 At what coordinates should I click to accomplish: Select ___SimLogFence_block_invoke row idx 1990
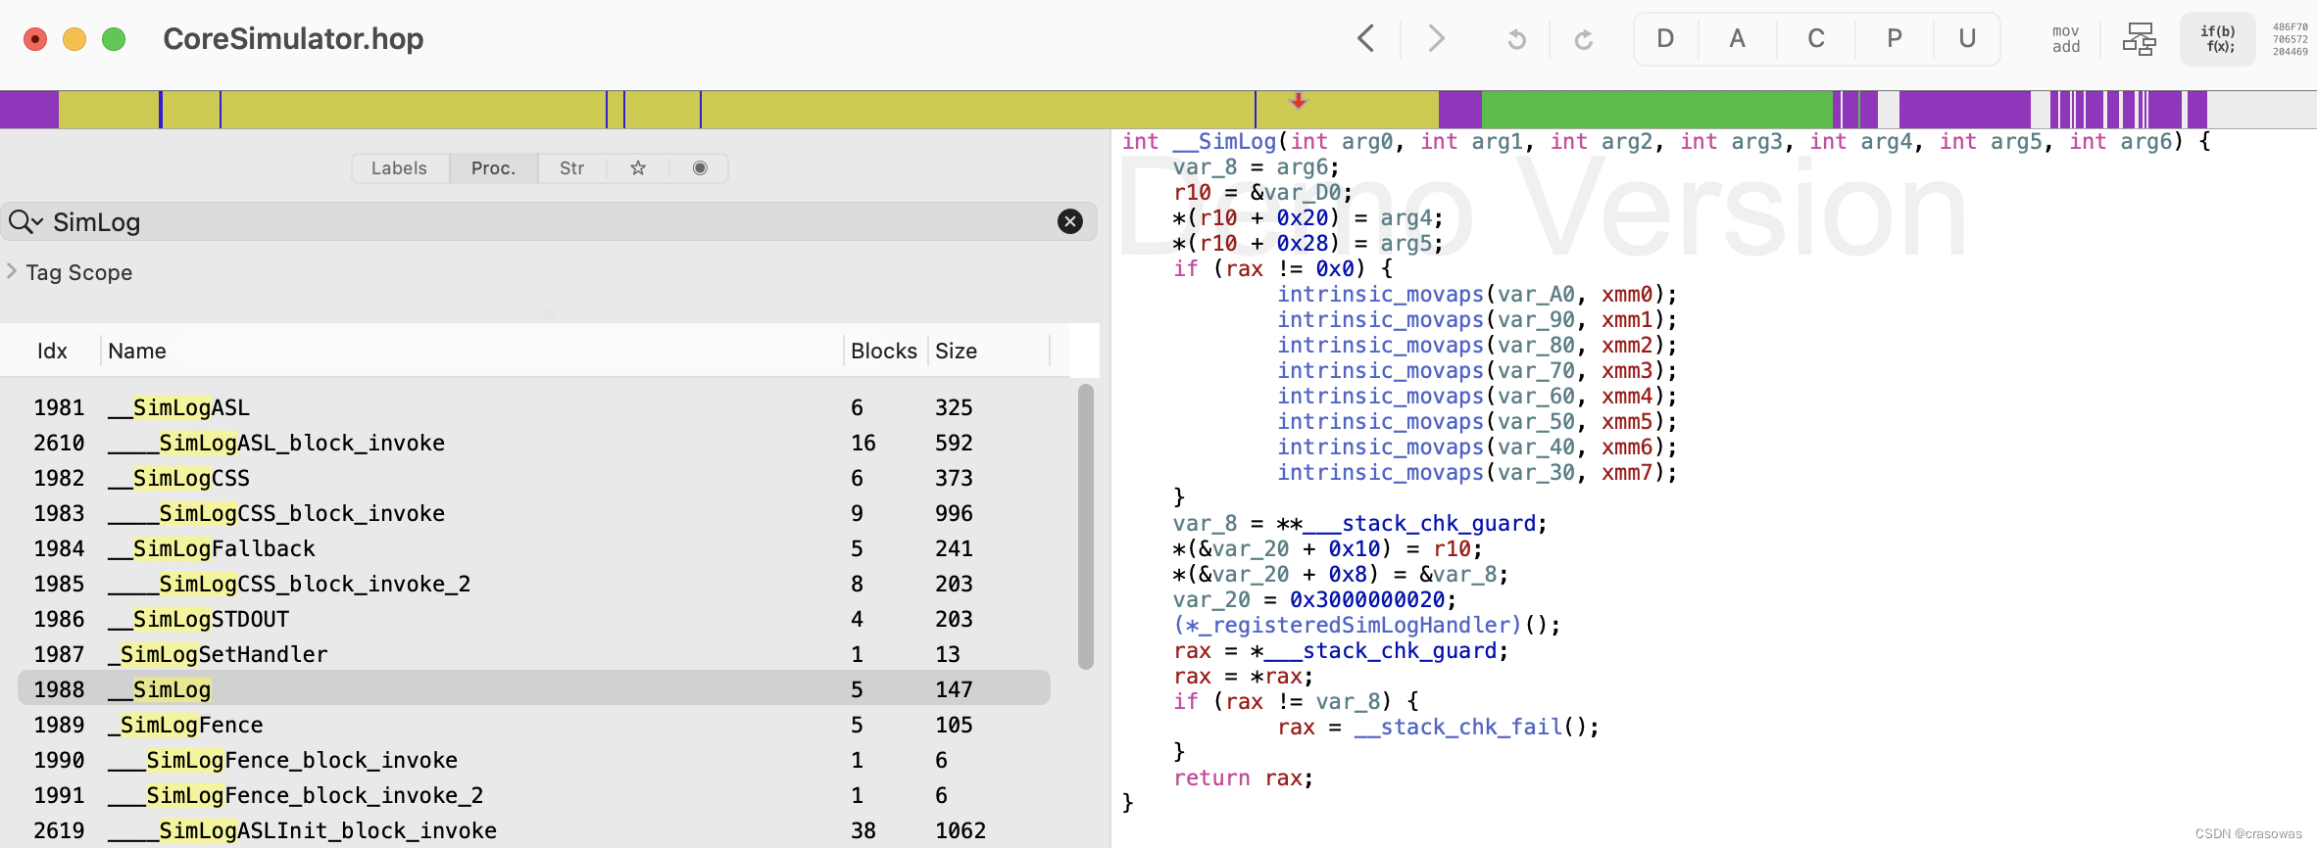[x=534, y=760]
